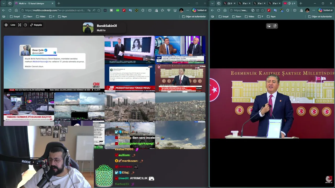Select the Pezeşkiyan'dan Türkçe Mesaj stream tile
This screenshot has height=188, width=335.
(x=130, y=78)
